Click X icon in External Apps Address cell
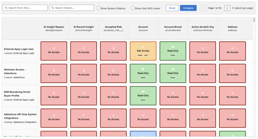 pyautogui.click(x=232, y=48)
